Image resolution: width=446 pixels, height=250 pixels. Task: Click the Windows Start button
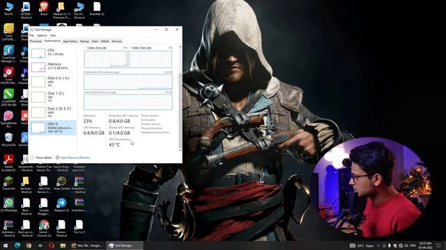point(5,245)
